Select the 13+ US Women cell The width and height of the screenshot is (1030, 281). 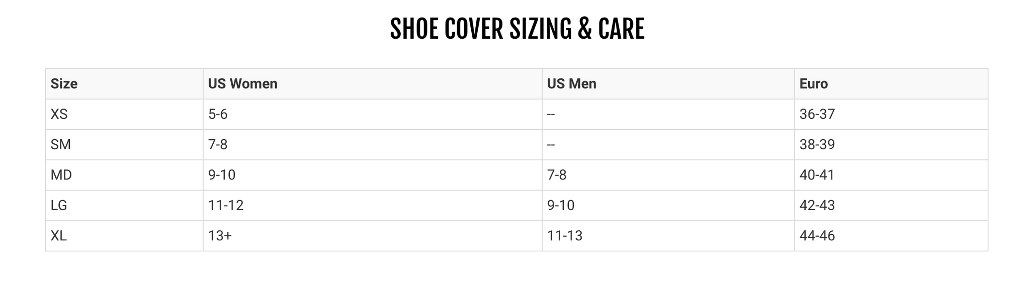pos(220,236)
